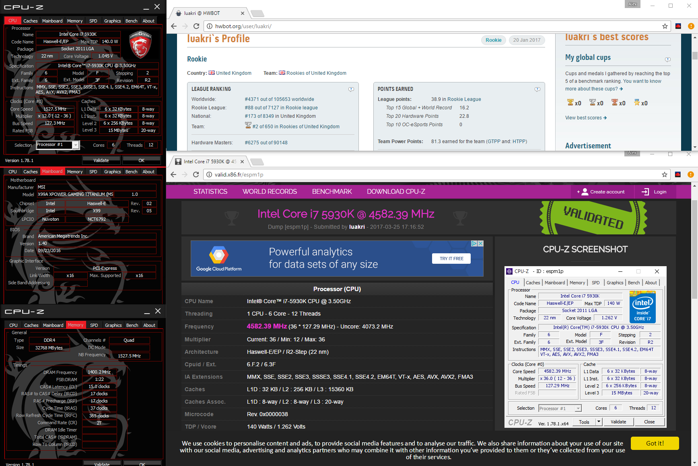Open Tools dropdown arrow in CPU-Z screenshot

[x=599, y=422]
